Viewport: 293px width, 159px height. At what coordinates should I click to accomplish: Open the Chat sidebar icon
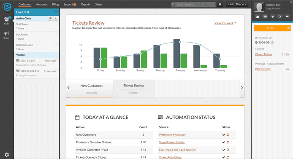click(6, 20)
